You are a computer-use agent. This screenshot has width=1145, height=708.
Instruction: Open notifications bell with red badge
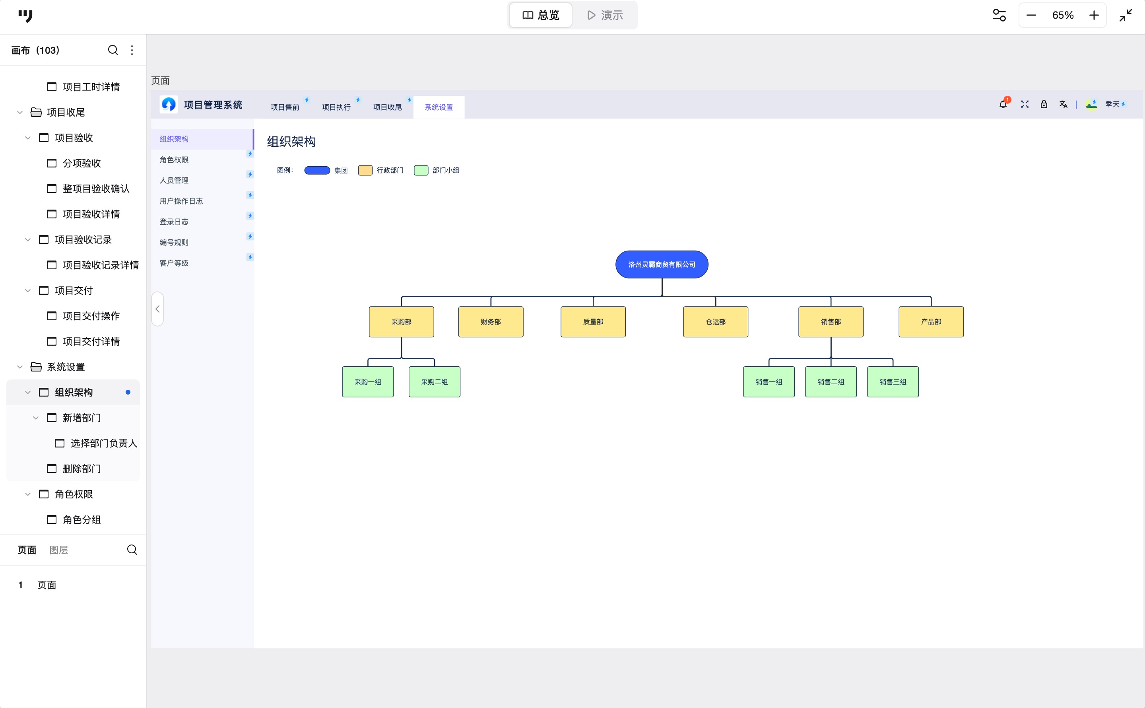tap(1004, 103)
